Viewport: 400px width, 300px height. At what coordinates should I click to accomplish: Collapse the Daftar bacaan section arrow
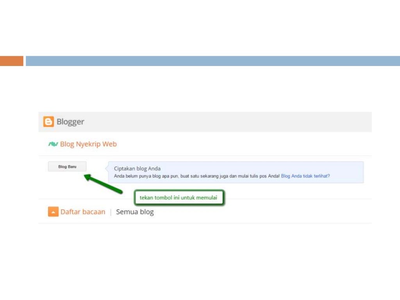(x=53, y=212)
